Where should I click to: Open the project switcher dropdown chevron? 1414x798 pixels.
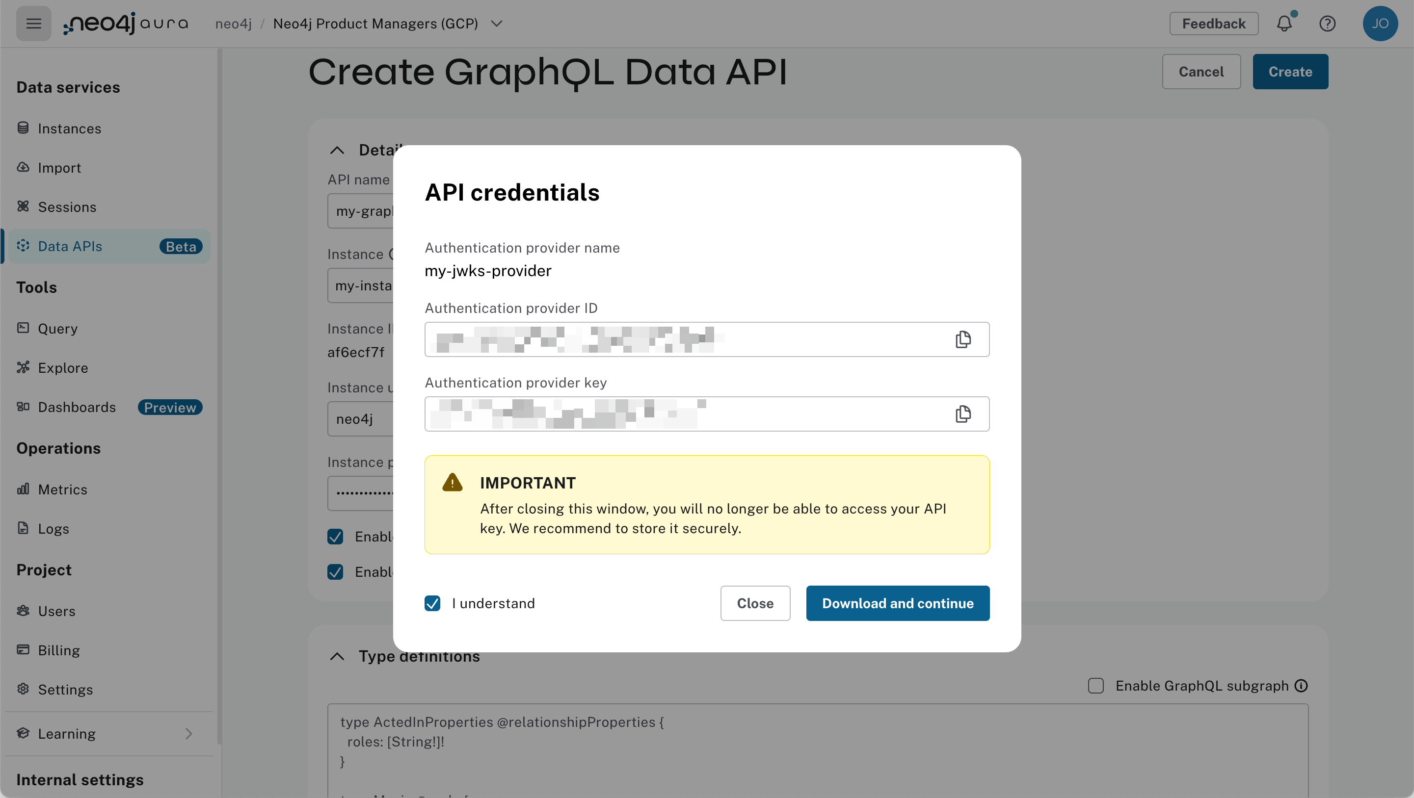[x=497, y=24]
